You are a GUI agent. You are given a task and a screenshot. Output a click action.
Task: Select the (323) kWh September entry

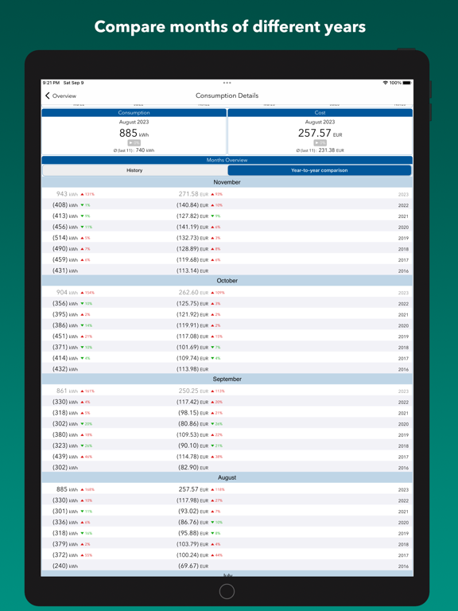[x=65, y=446]
